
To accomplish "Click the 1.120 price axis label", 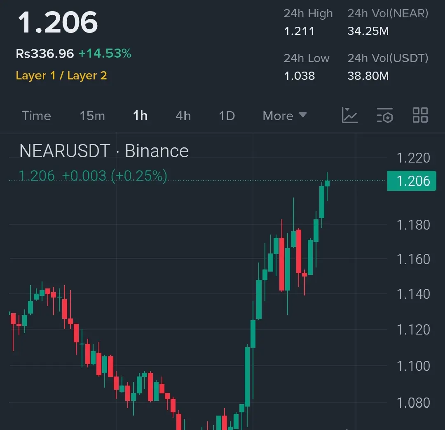I will [x=413, y=330].
